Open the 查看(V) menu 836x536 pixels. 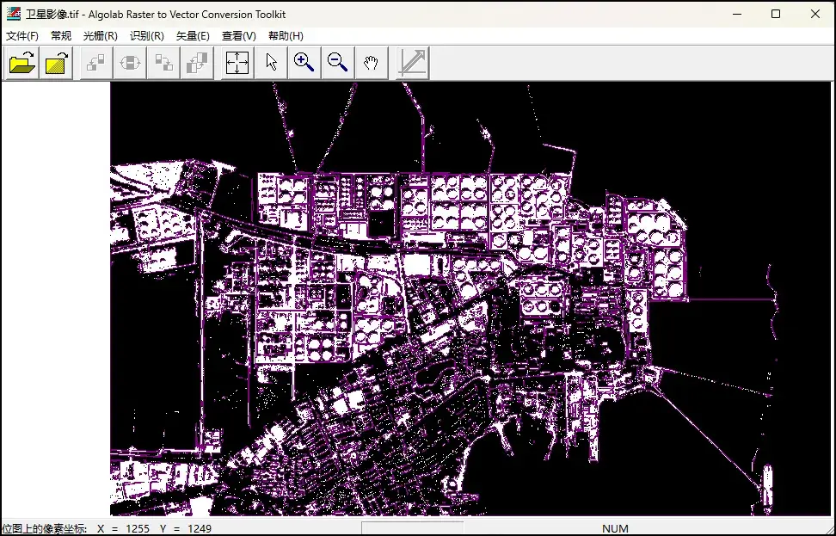tap(238, 36)
